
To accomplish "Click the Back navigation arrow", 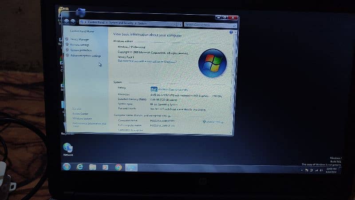I will (66, 21).
